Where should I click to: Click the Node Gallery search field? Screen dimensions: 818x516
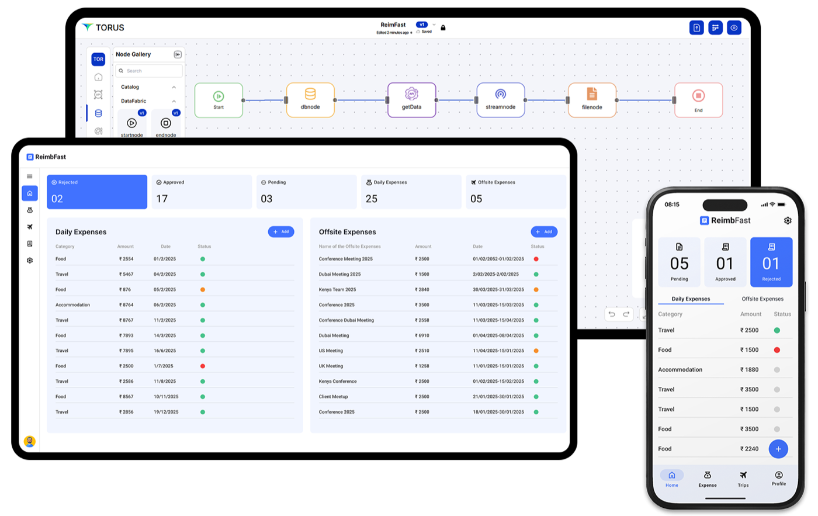(149, 71)
